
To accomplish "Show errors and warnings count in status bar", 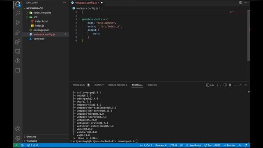I will click(32, 145).
